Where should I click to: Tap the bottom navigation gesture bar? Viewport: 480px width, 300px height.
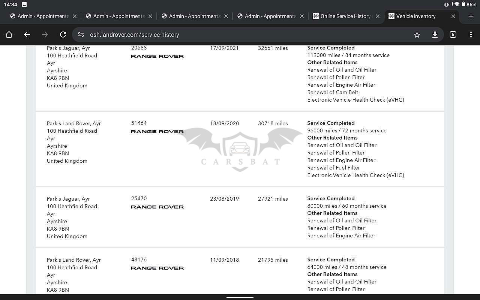(240, 297)
